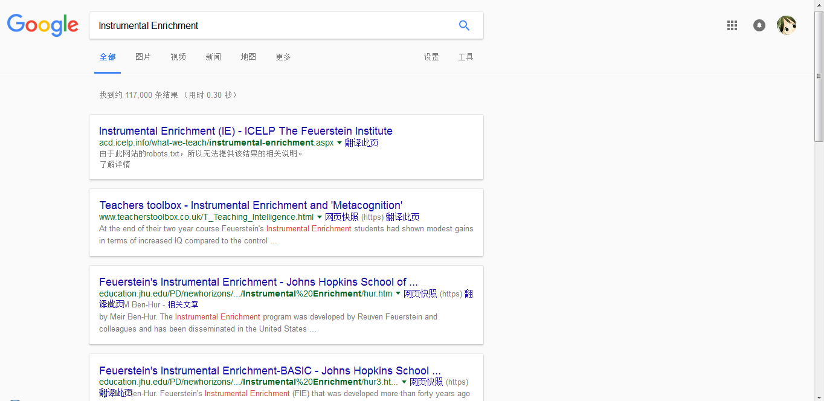Open 设置 search settings menu

(431, 57)
